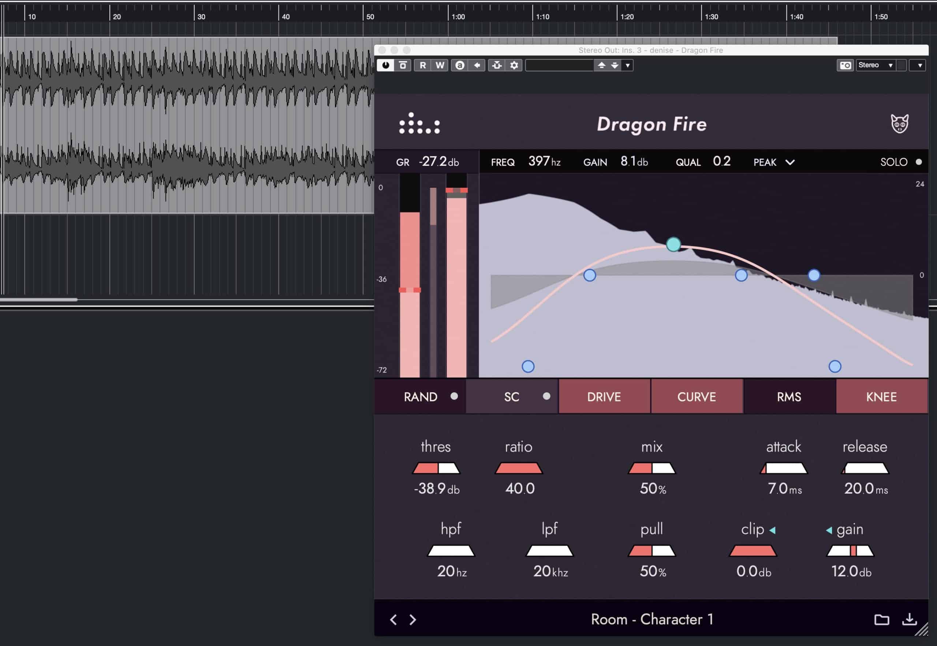Click the 20.0 ms release value
Image resolution: width=937 pixels, height=646 pixels.
click(866, 489)
